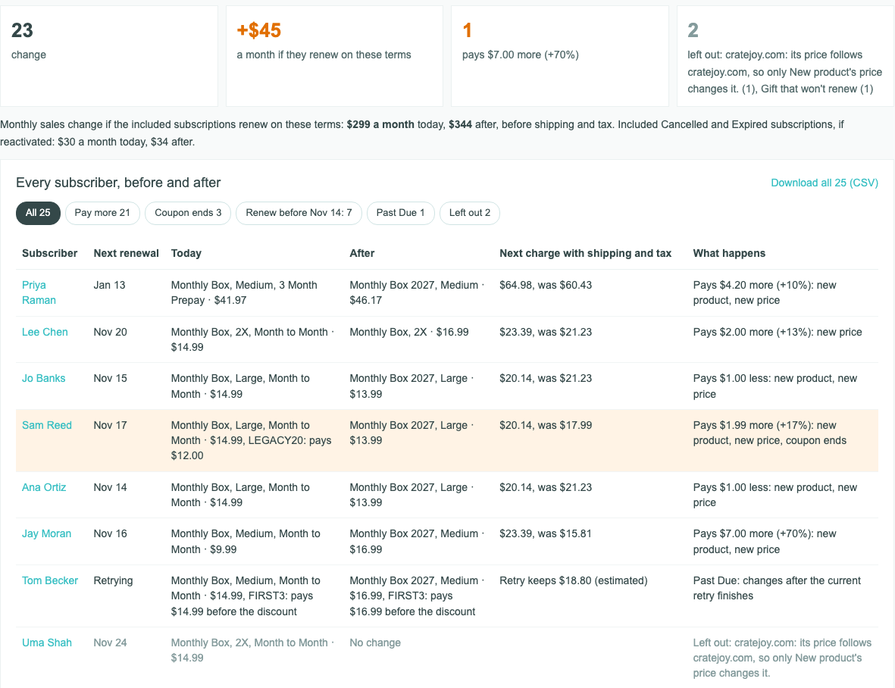Click the After column header
Screen dimensions: 895x688
[x=362, y=253]
